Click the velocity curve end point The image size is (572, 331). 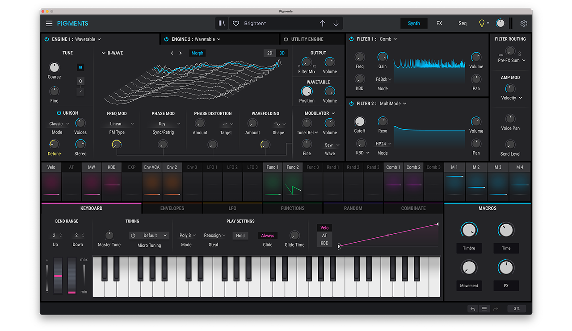(x=437, y=224)
